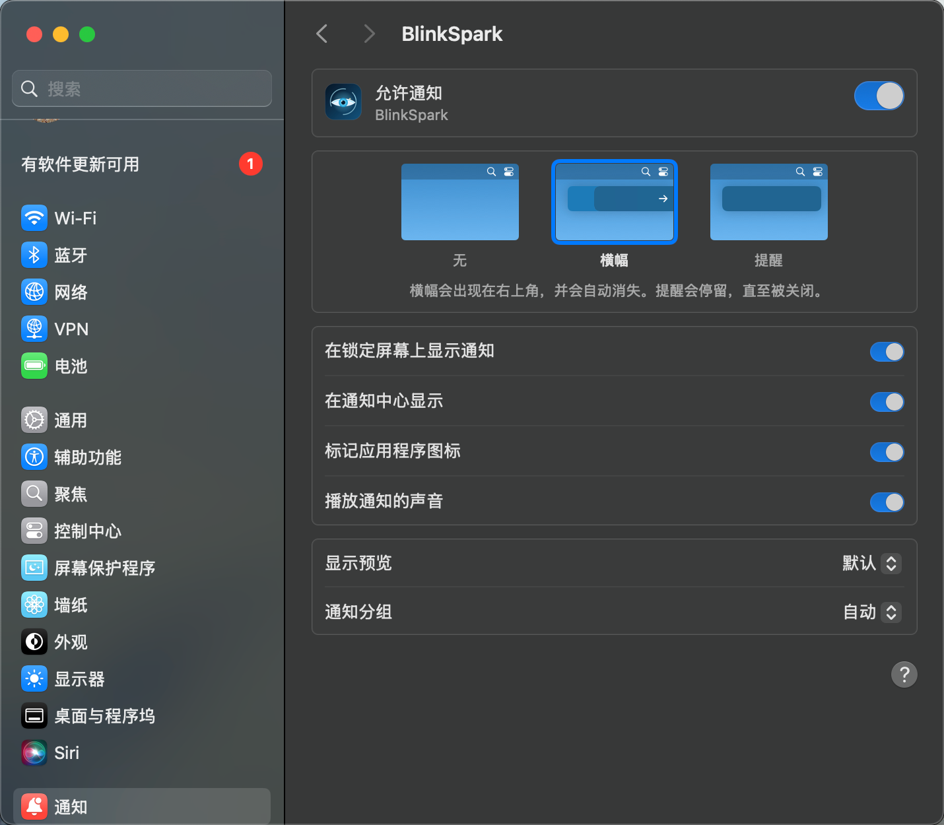Select the VPN globe icon
The image size is (944, 825).
coord(34,329)
